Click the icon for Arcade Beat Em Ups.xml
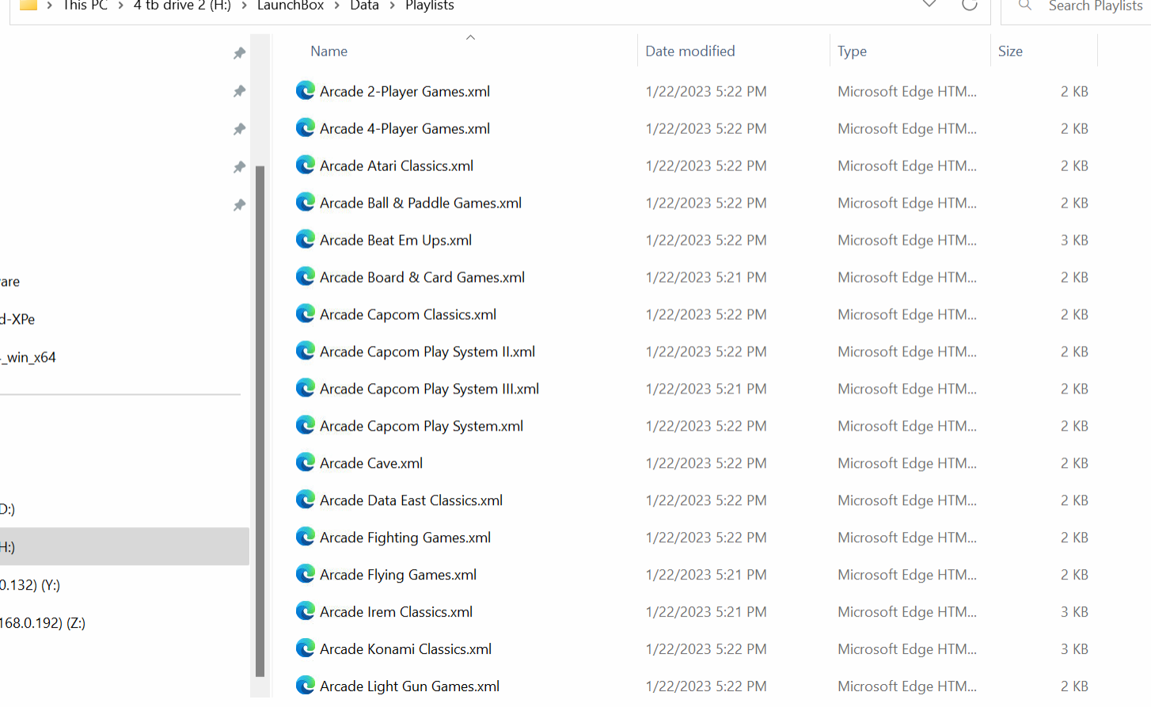Screen dimensions: 1151x707 pyautogui.click(x=306, y=239)
